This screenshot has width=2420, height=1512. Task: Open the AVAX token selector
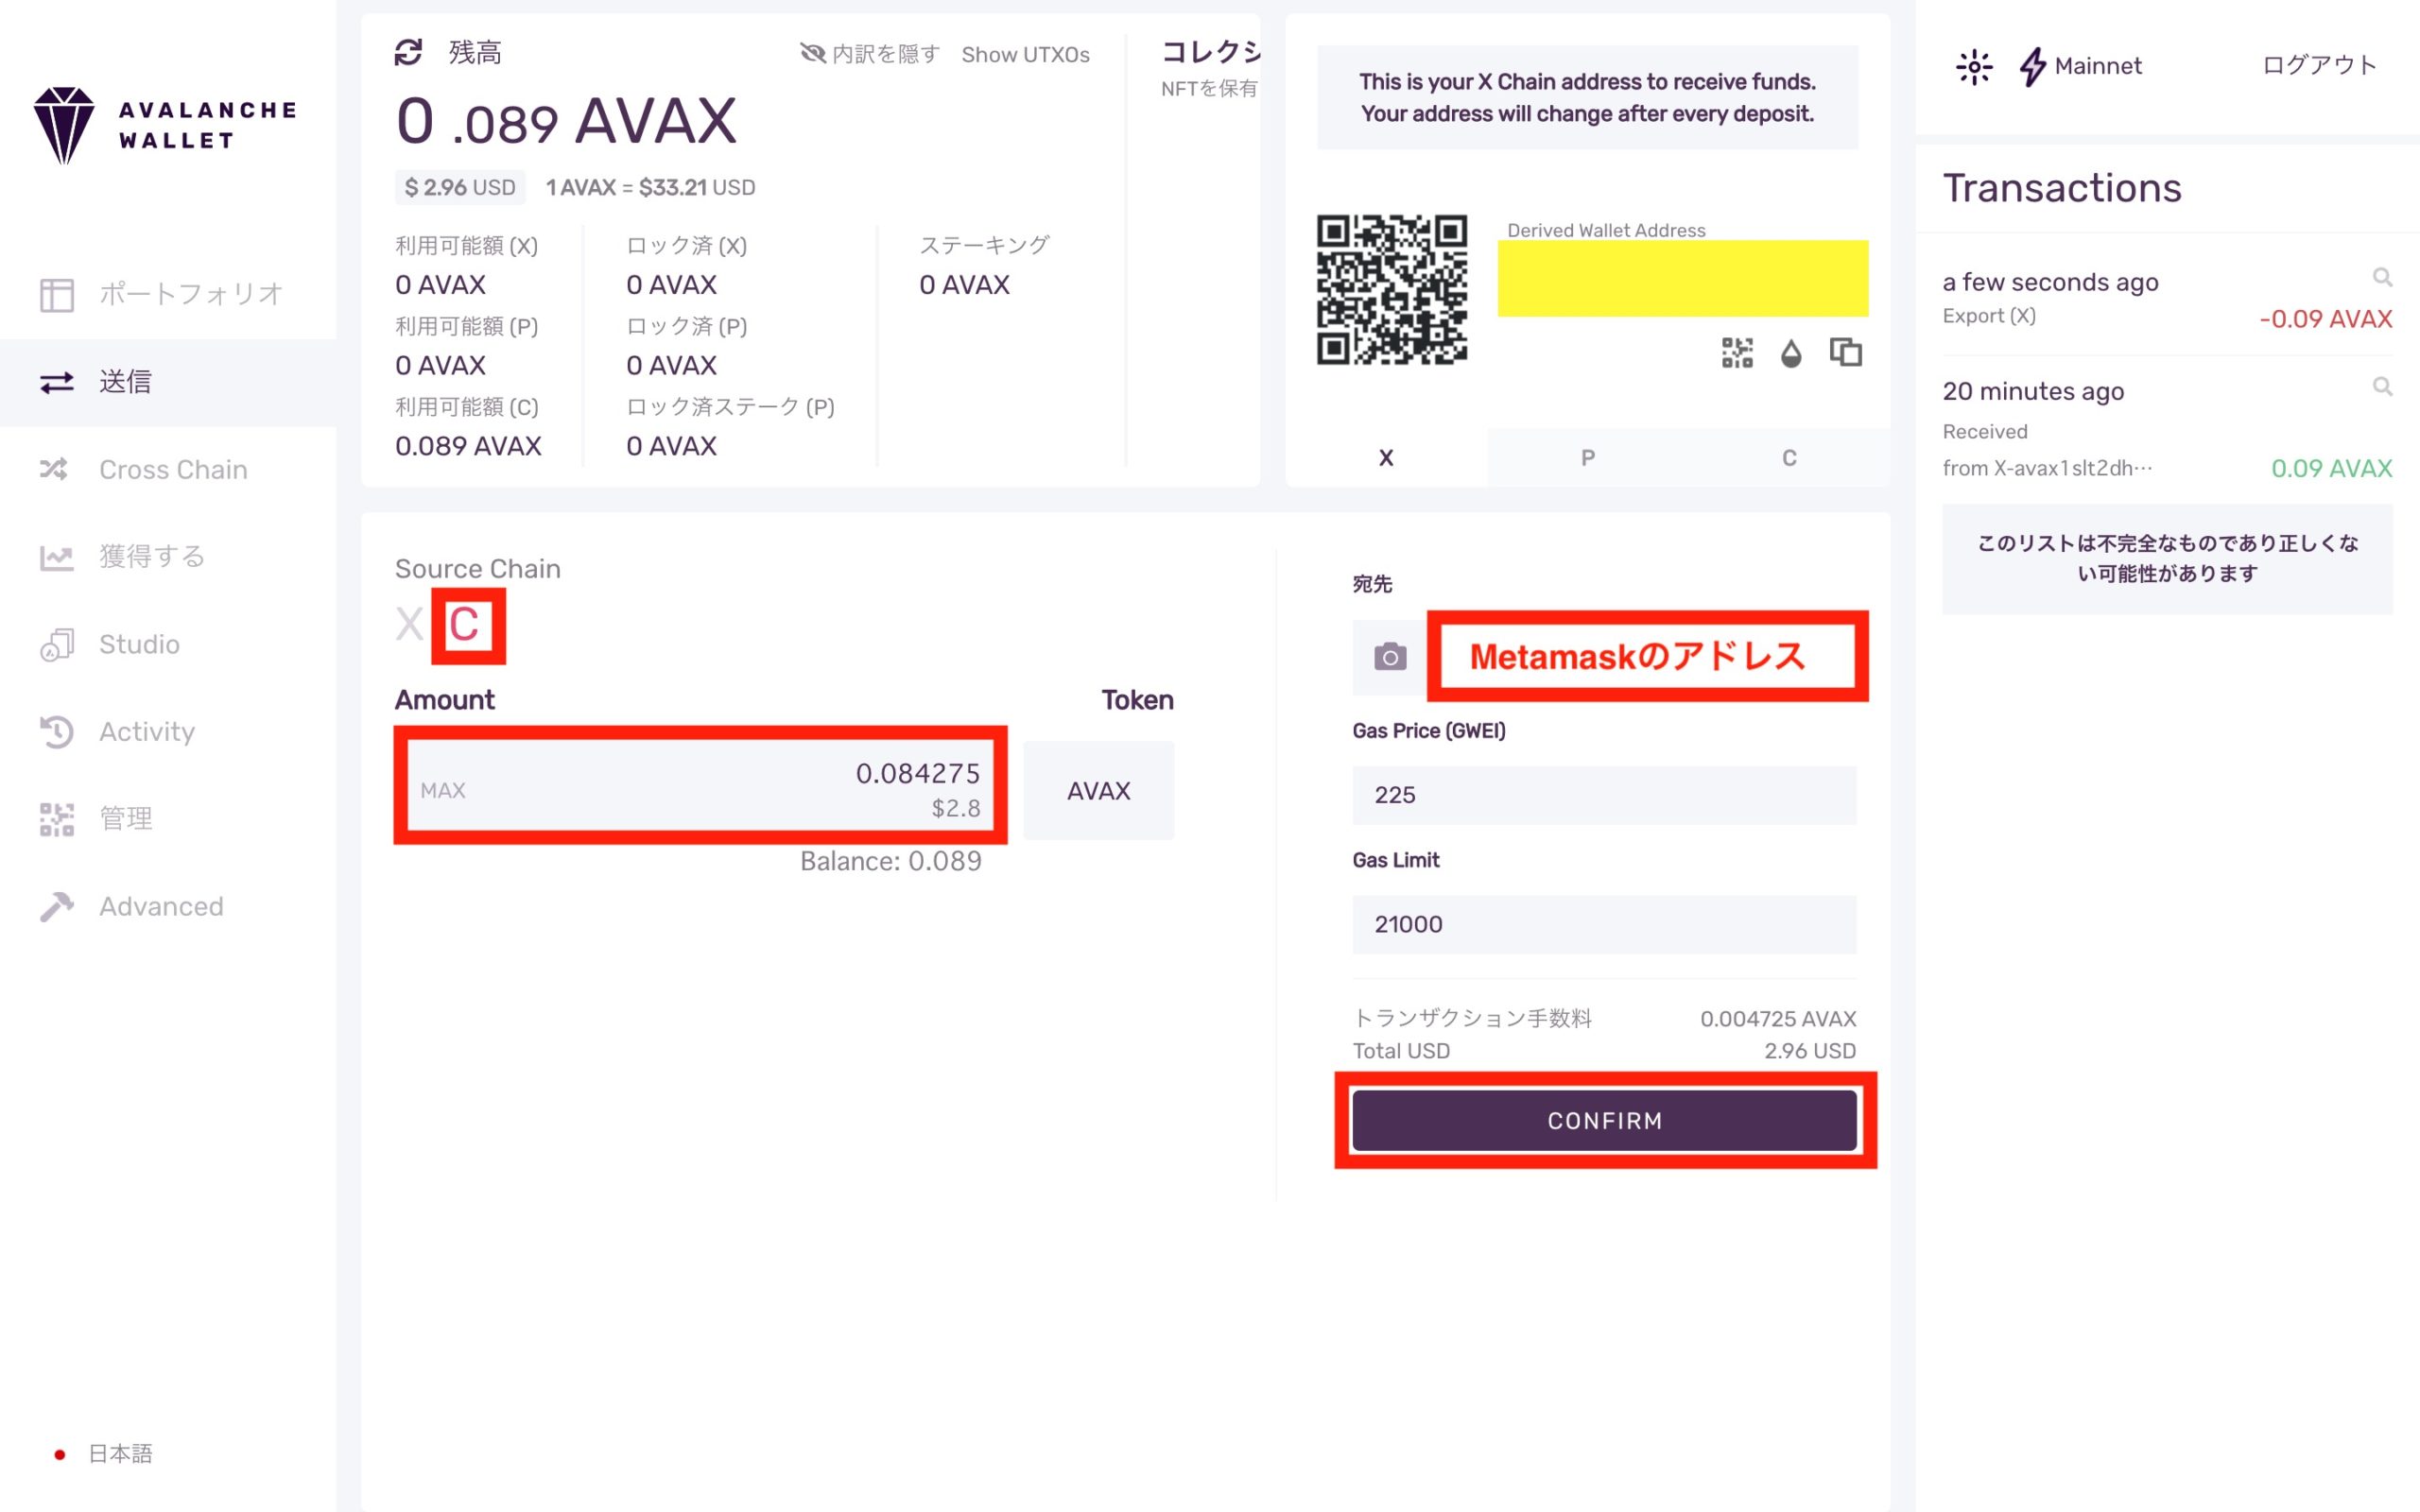click(1098, 791)
